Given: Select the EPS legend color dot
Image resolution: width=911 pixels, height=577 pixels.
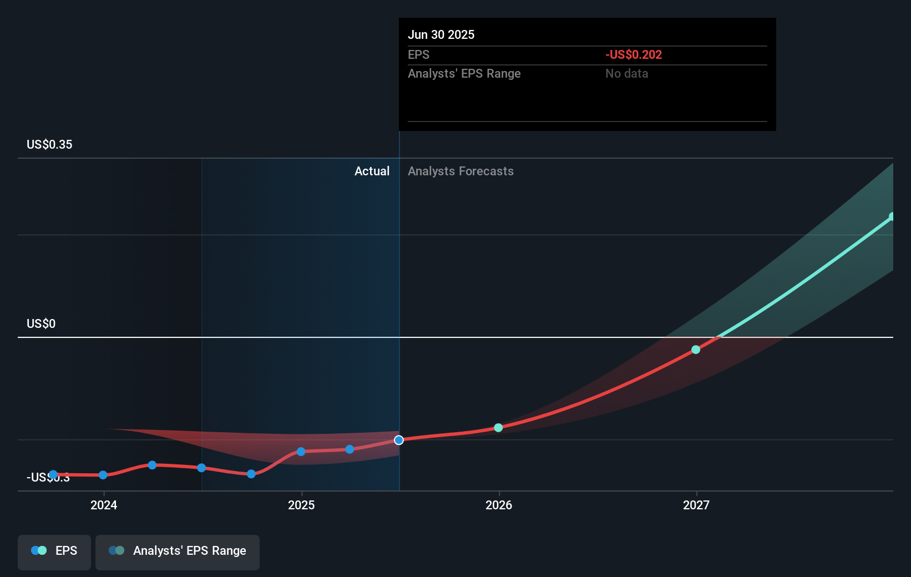Looking at the screenshot, I should [x=37, y=550].
